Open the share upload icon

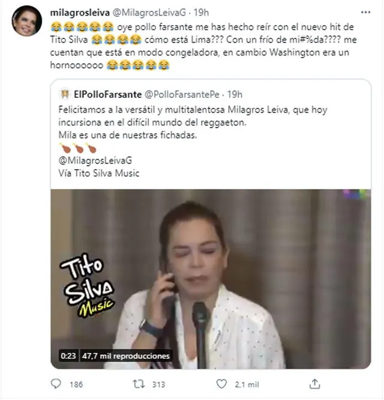[314, 384]
